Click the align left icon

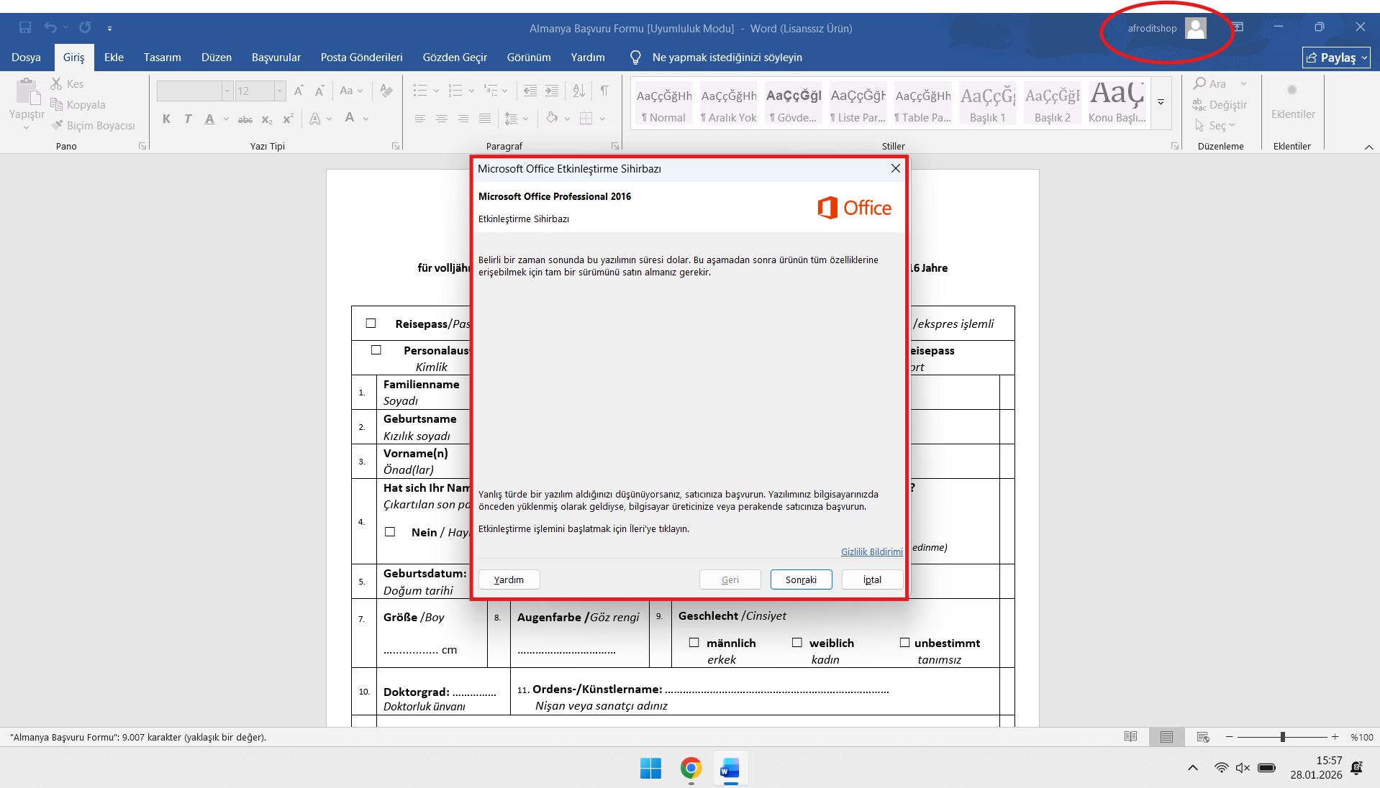coord(420,119)
